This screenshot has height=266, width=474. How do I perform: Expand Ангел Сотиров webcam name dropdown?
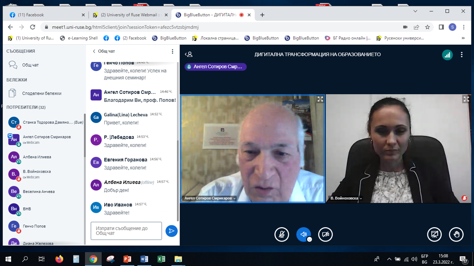click(234, 198)
